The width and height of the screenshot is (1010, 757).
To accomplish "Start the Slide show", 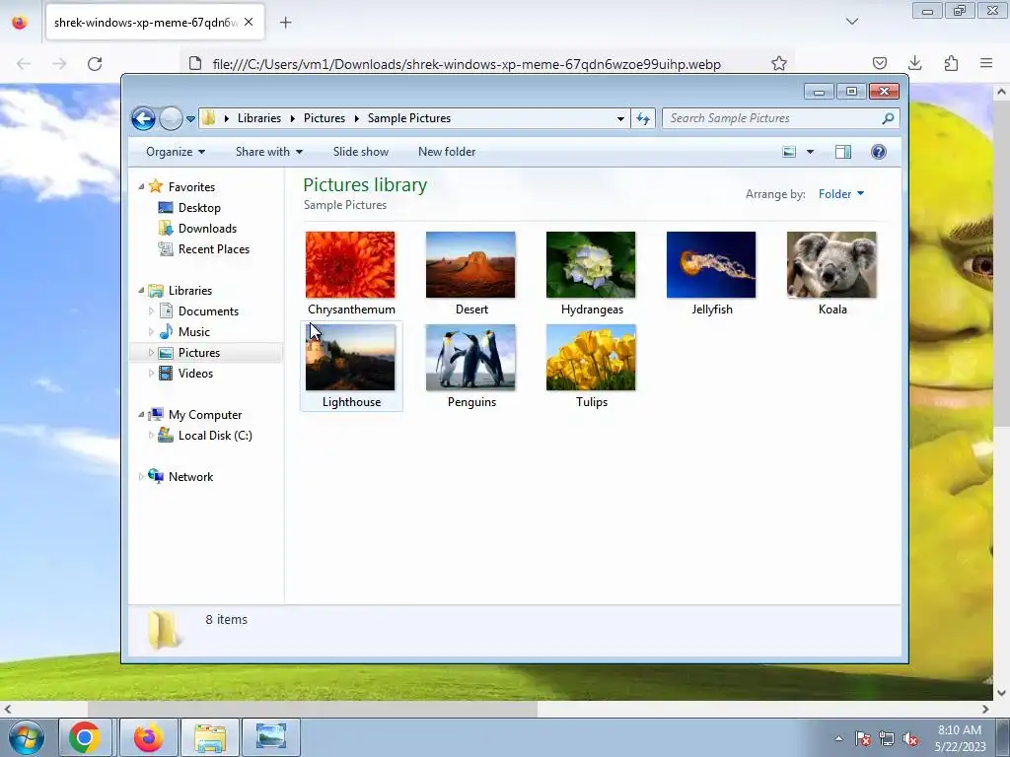I will (x=361, y=152).
